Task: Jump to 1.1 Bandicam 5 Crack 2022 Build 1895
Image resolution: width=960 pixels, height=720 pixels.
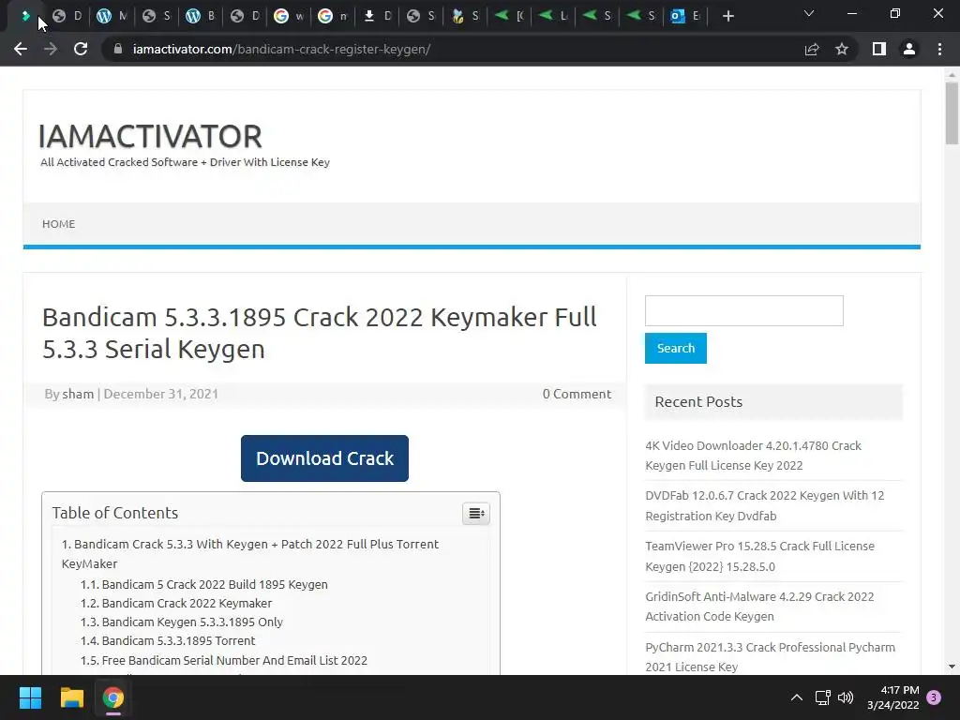Action: [x=203, y=584]
